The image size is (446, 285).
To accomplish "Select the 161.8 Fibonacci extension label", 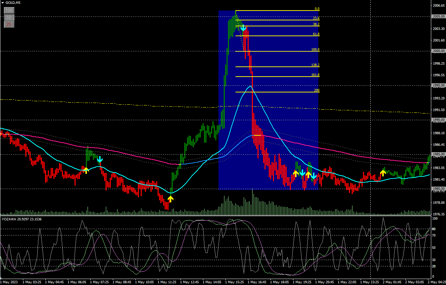I will [x=315, y=75].
